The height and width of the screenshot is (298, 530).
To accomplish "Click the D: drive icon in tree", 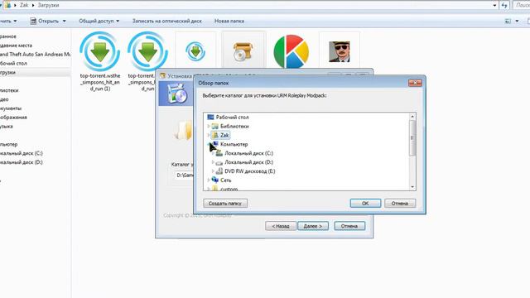I will [x=219, y=162].
